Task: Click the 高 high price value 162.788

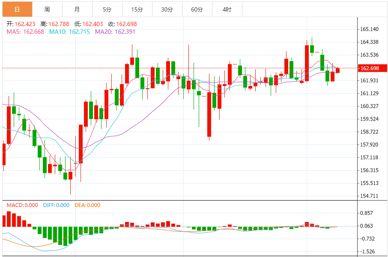Action: pos(59,24)
